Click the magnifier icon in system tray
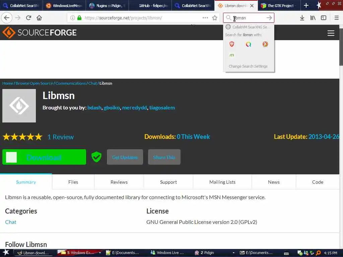 click(x=318, y=253)
